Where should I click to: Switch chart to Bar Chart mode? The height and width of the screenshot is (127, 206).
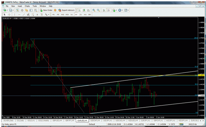point(79,10)
